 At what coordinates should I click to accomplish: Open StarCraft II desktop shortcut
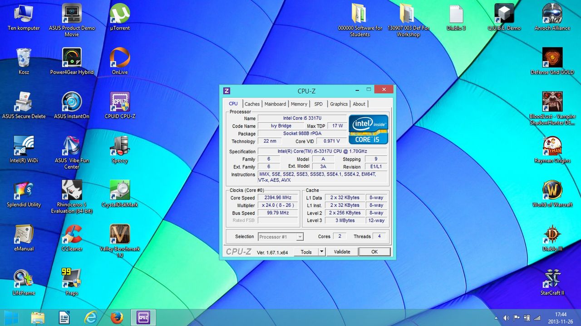[552, 282]
